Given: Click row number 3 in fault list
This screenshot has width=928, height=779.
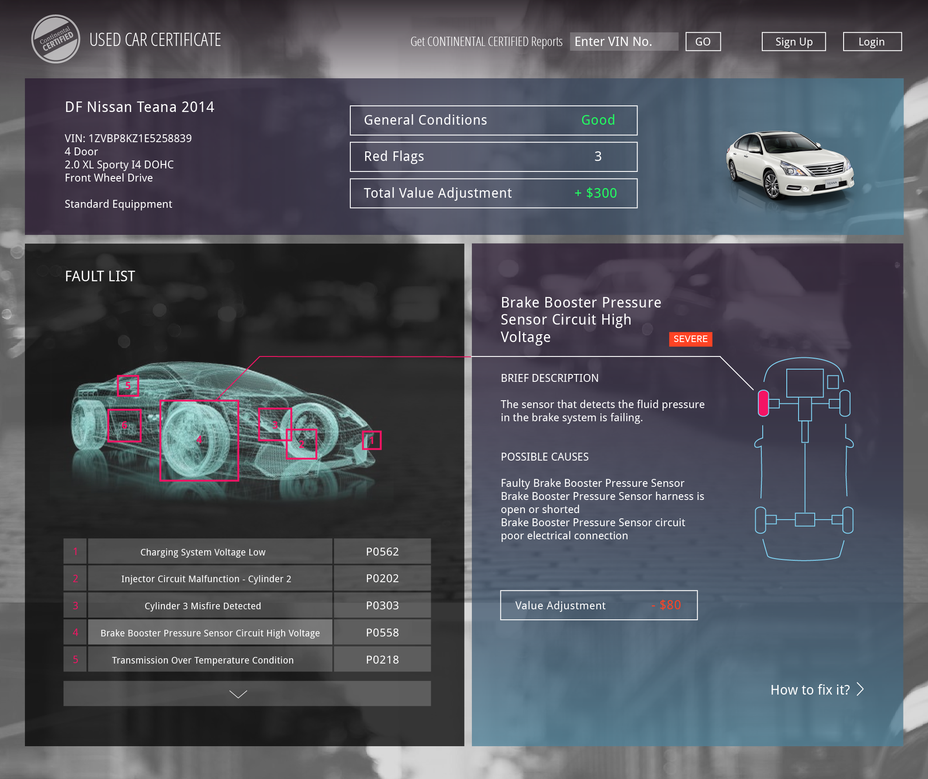Looking at the screenshot, I should (x=75, y=605).
